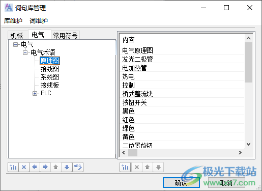Select the 电气术语 tree label

[x=43, y=52]
